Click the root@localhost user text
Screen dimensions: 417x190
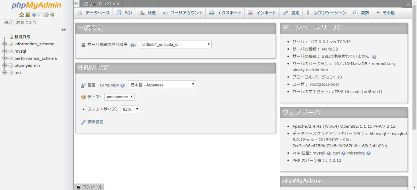[x=324, y=84]
